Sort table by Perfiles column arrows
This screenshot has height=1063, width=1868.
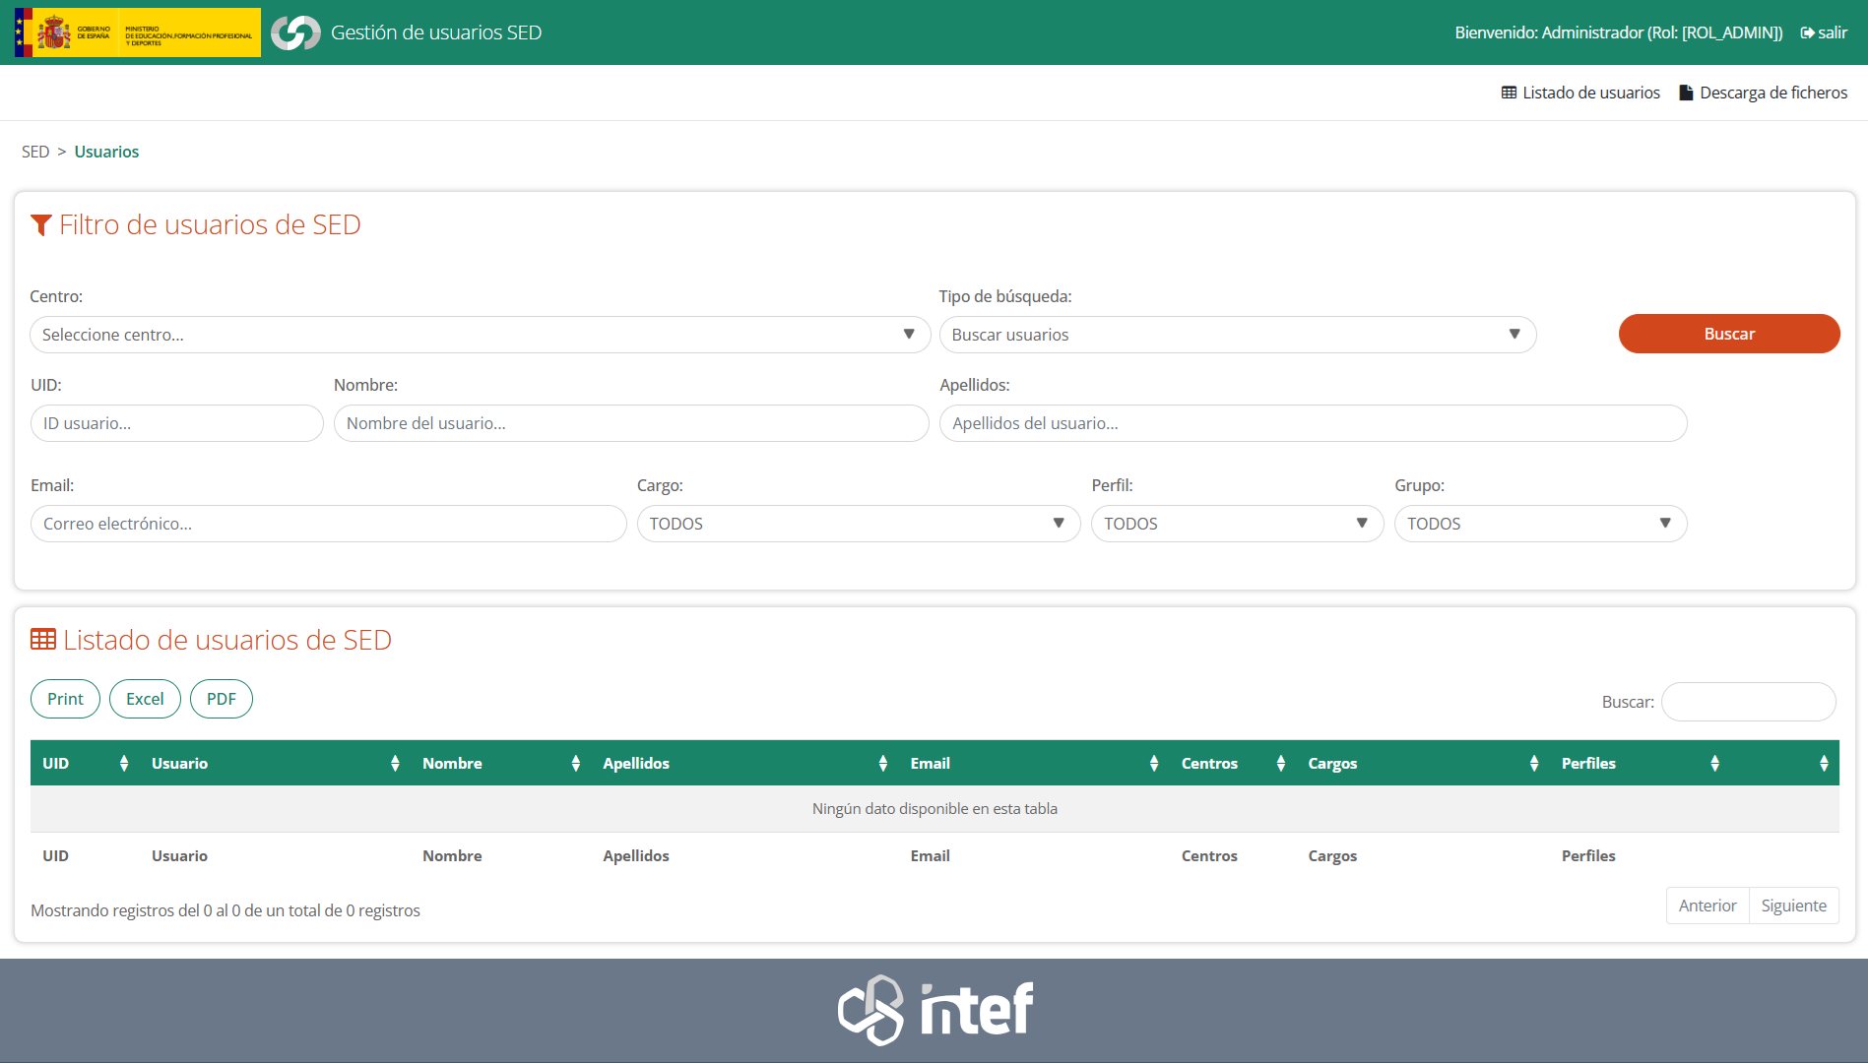(x=1715, y=763)
